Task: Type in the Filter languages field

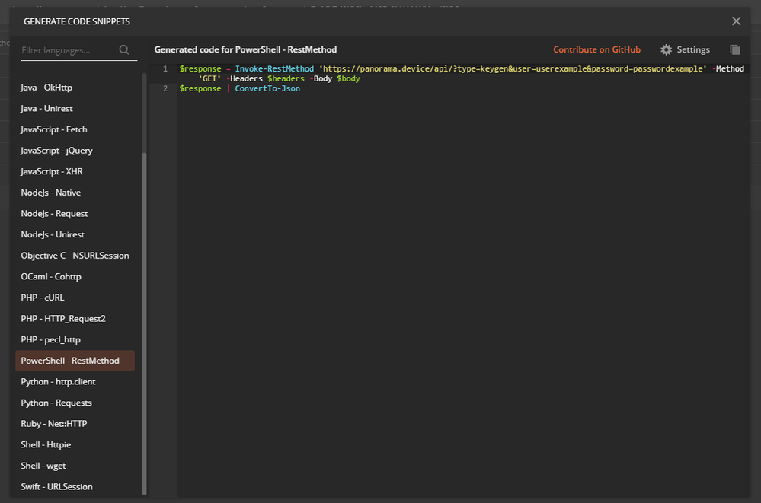Action: click(x=67, y=51)
